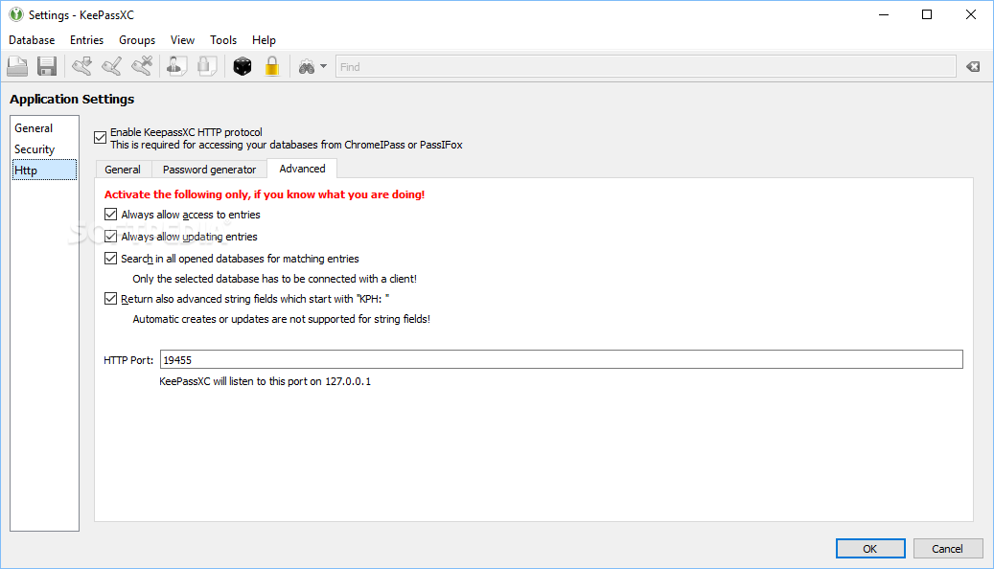This screenshot has width=994, height=569.
Task: Expand the search options dropdown arrow
Action: coord(323,66)
